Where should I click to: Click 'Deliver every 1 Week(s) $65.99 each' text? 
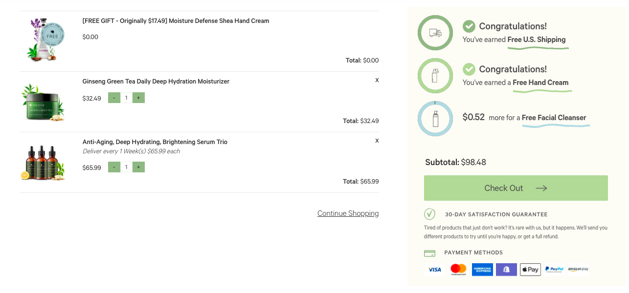[131, 151]
